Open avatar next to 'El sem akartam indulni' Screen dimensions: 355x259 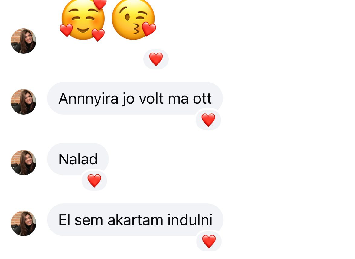[24, 223]
